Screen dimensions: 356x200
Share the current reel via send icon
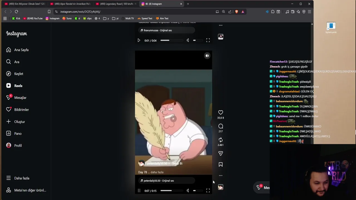pos(221,153)
